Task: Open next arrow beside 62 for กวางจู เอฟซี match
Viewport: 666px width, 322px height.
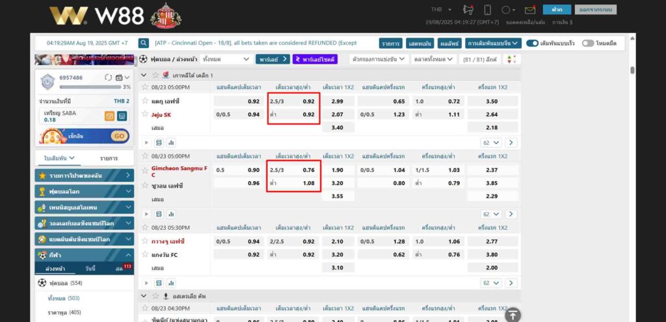Action: [x=511, y=283]
